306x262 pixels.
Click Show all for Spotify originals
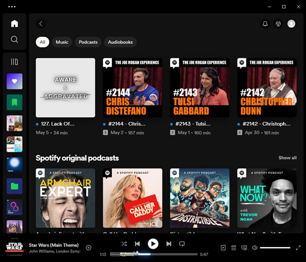pyautogui.click(x=288, y=158)
